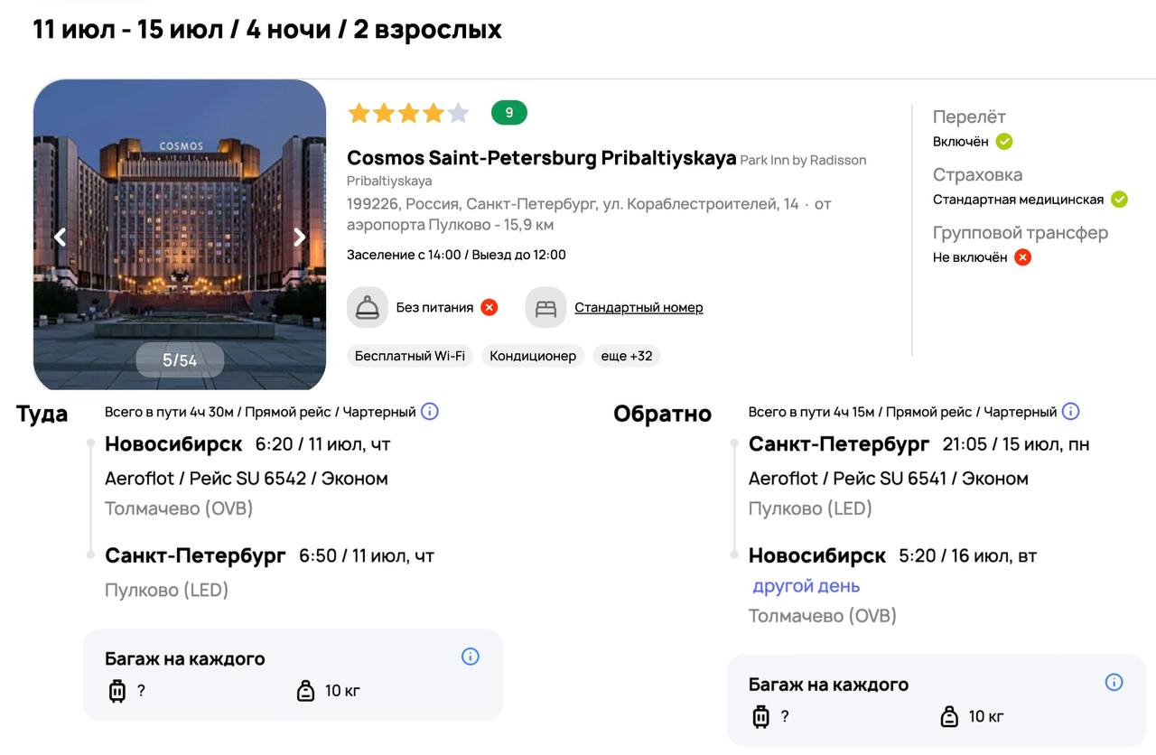Screen dimensions: 1156x755
Task: Click the red group transfer not-included mark
Action: pos(1022,257)
